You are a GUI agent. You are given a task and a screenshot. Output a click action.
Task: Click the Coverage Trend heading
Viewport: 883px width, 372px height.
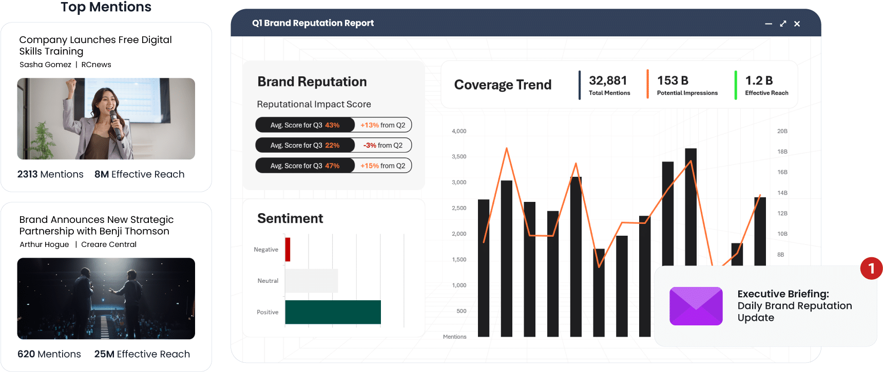point(503,85)
